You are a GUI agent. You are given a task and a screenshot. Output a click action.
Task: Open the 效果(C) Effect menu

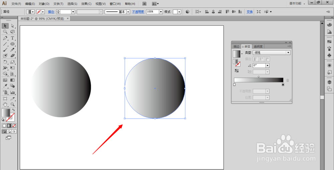pos(86,4)
